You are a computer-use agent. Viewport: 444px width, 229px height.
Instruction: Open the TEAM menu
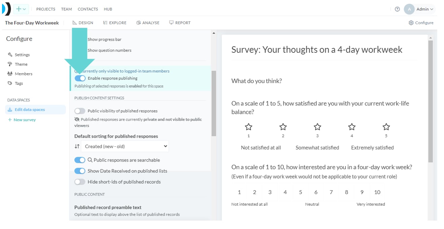66,9
